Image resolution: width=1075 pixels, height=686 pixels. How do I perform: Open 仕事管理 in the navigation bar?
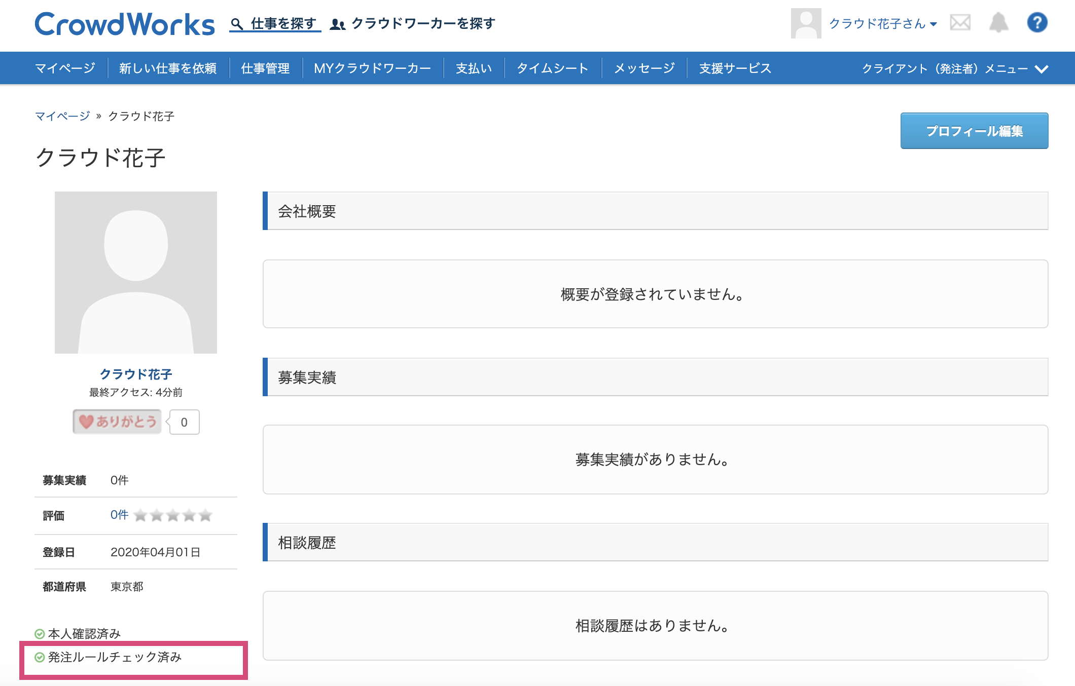point(265,68)
